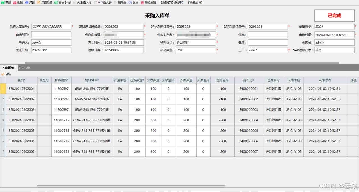Click the 打印 (Print) printer icon
The image size is (359, 192).
tap(27, 3)
